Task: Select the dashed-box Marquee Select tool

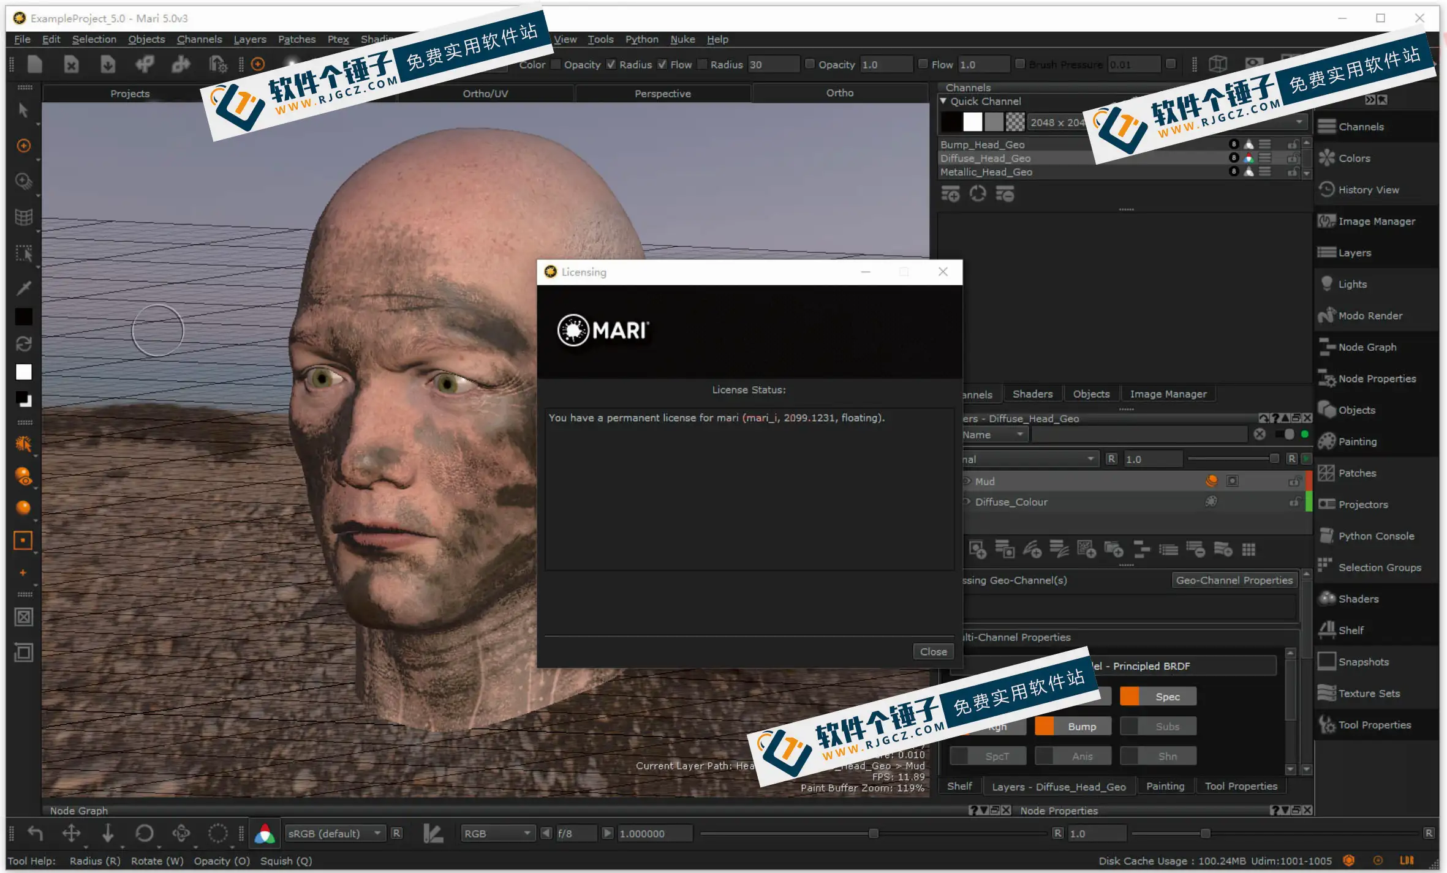Action: 23,253
